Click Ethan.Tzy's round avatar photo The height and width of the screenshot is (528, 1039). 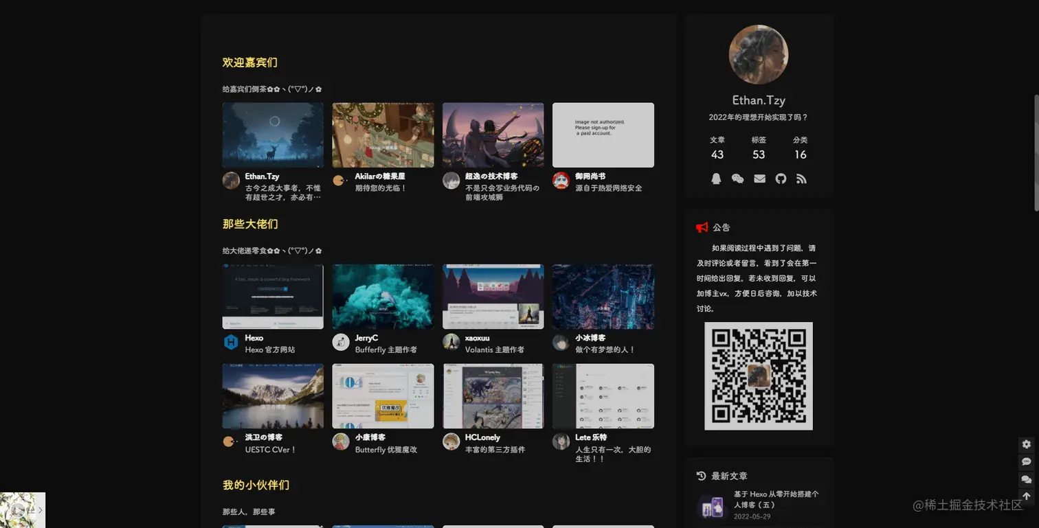pos(759,54)
